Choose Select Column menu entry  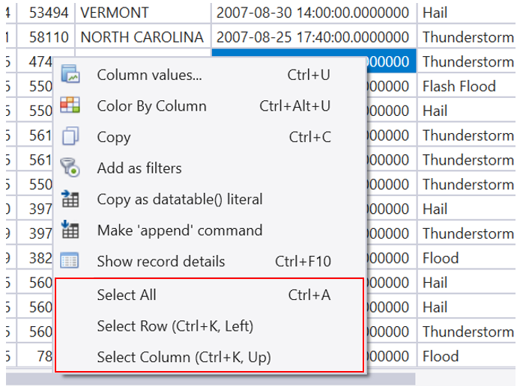click(x=184, y=358)
